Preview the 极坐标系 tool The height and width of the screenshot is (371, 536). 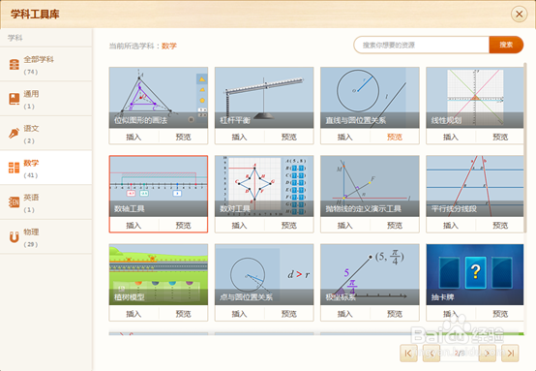coord(395,314)
